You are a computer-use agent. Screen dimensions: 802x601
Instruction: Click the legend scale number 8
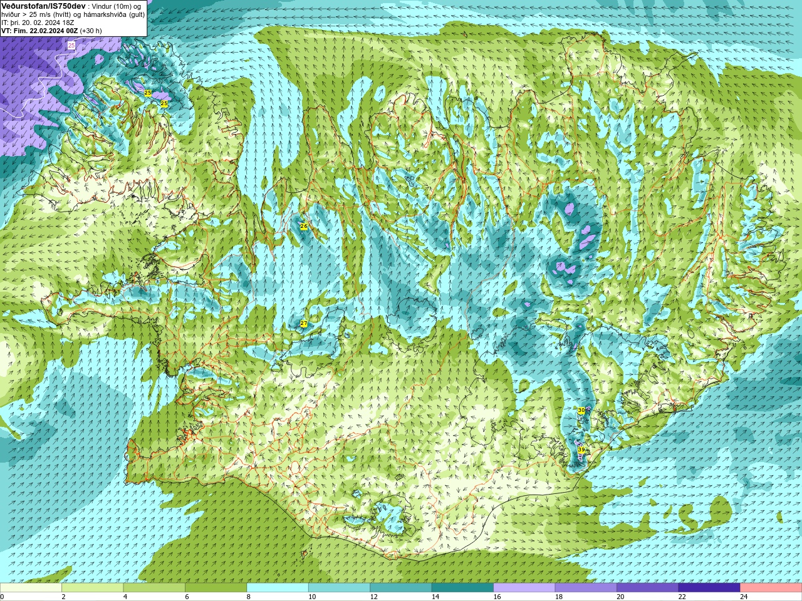(x=249, y=597)
